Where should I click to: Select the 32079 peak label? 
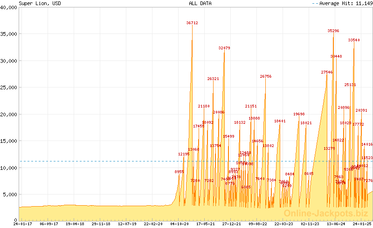tap(224, 48)
